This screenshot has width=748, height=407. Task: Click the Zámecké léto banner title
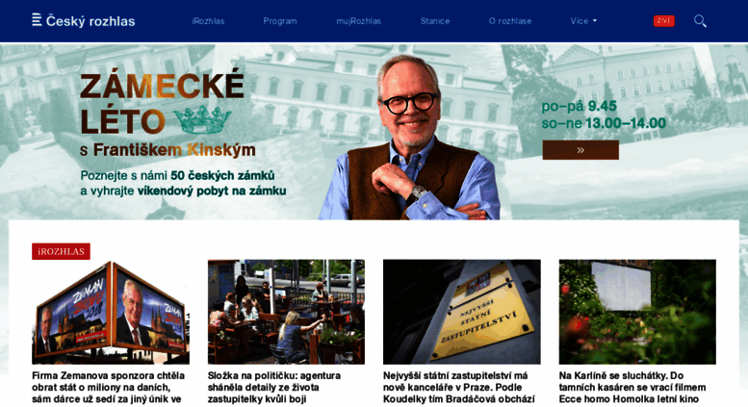tap(162, 104)
